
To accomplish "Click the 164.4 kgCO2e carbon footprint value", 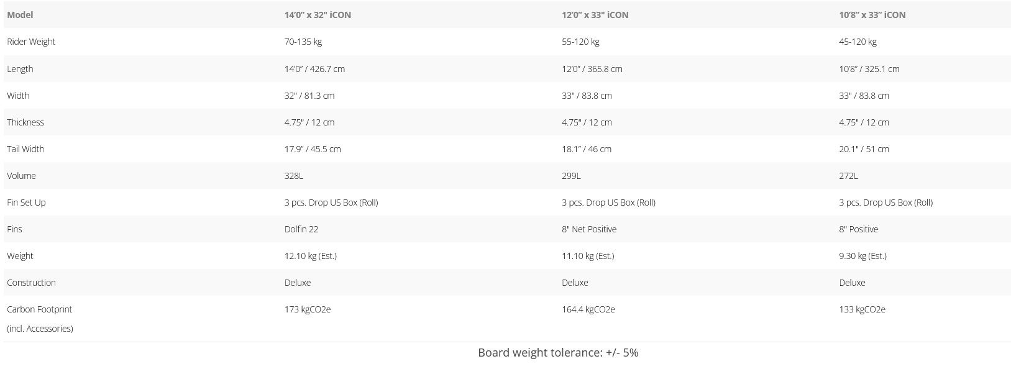I will [588, 309].
